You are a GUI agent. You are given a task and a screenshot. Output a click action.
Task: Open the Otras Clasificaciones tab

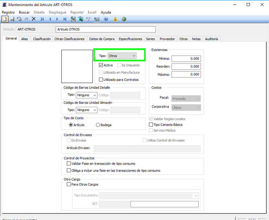point(69,39)
